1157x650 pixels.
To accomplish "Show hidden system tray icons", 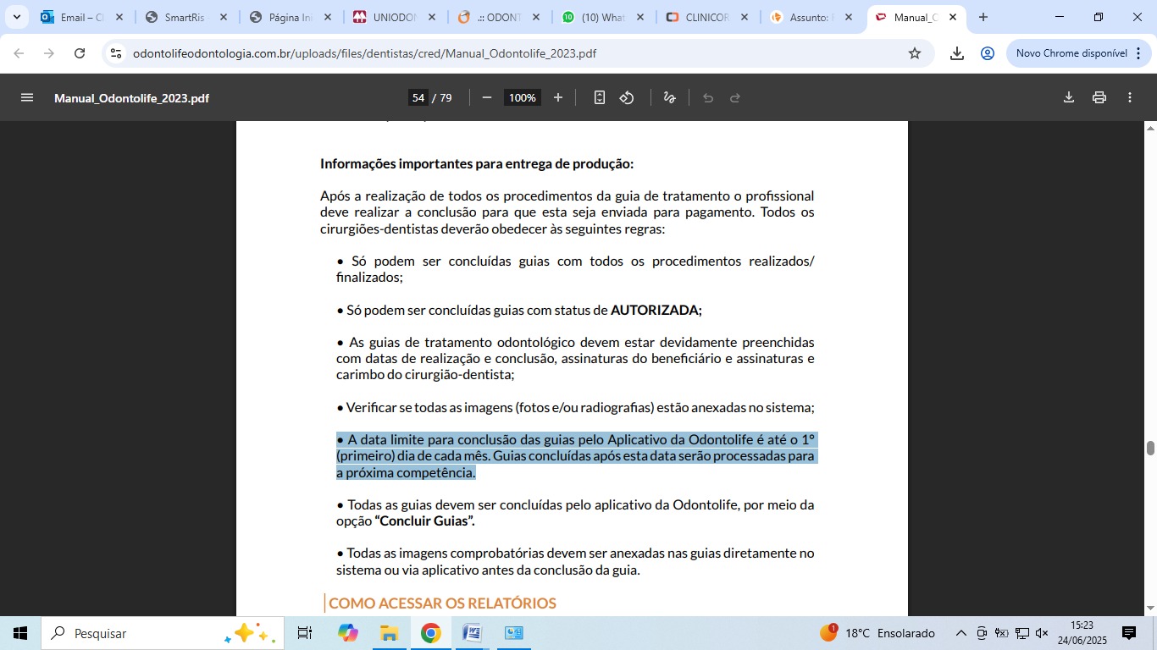I will [960, 633].
